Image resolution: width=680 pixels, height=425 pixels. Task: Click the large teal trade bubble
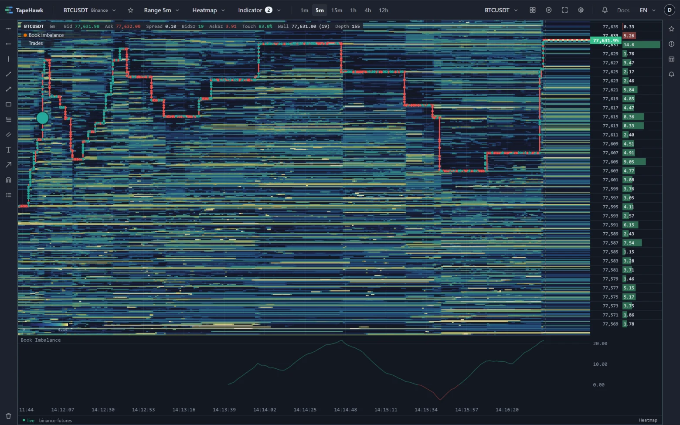click(x=42, y=118)
